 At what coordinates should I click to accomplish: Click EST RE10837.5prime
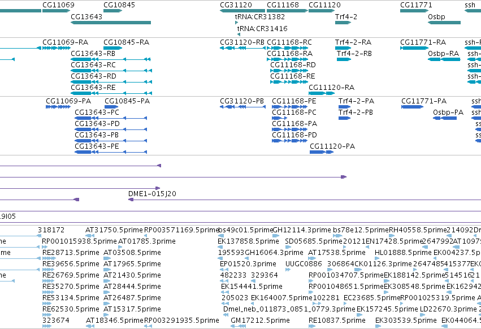coord(337,321)
